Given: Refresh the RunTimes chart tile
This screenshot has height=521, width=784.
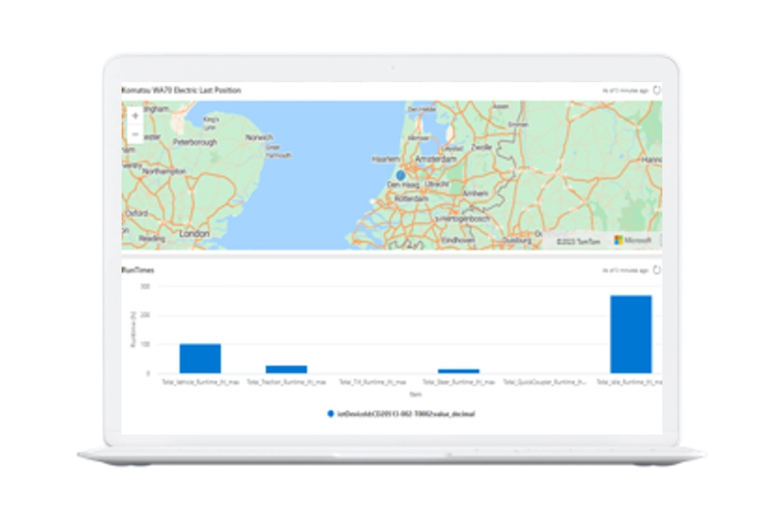Looking at the screenshot, I should pos(657,270).
